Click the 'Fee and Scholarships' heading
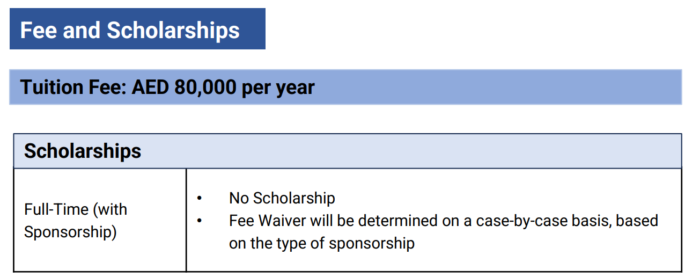The width and height of the screenshot is (692, 277). tap(130, 30)
